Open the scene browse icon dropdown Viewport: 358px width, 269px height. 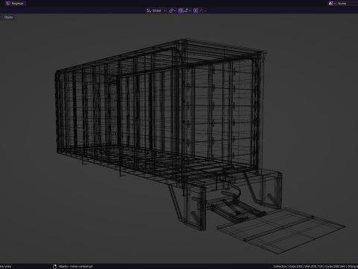coord(332,3)
